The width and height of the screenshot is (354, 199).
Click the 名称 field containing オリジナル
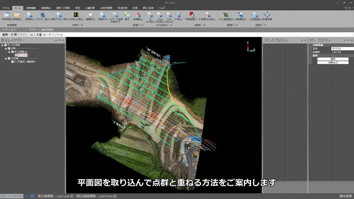pos(342,49)
